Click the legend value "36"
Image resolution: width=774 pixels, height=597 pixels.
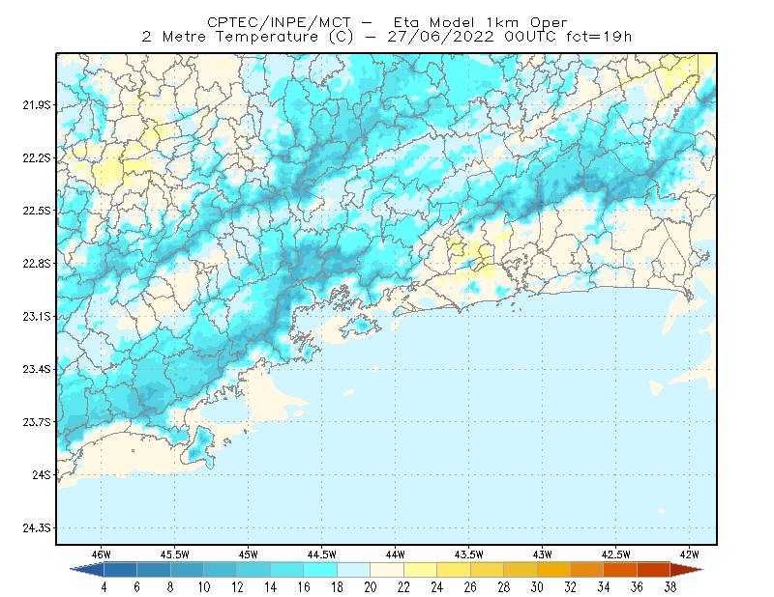tap(638, 587)
